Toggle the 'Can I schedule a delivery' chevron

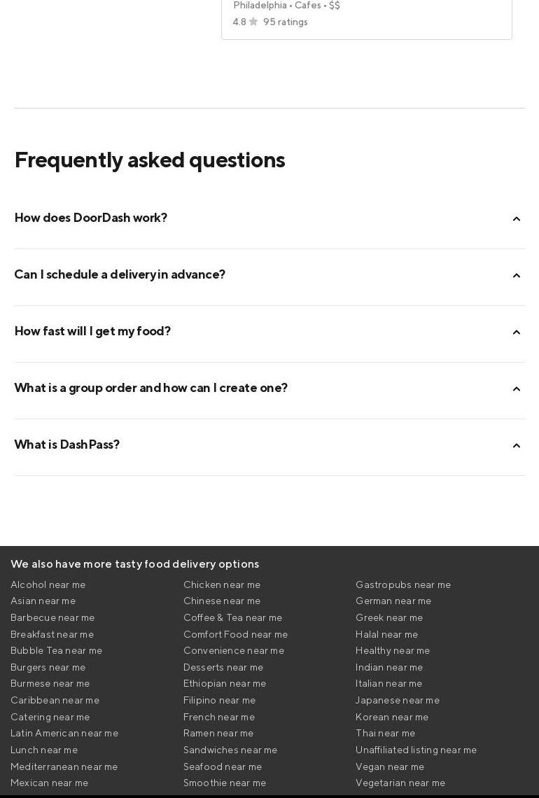coord(517,276)
